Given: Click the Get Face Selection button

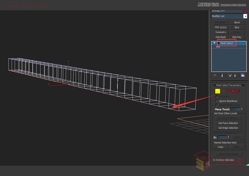Looking at the screenshot, I should tap(228, 123).
